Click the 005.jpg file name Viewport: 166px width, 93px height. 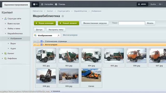pyautogui.click(x=114, y=66)
